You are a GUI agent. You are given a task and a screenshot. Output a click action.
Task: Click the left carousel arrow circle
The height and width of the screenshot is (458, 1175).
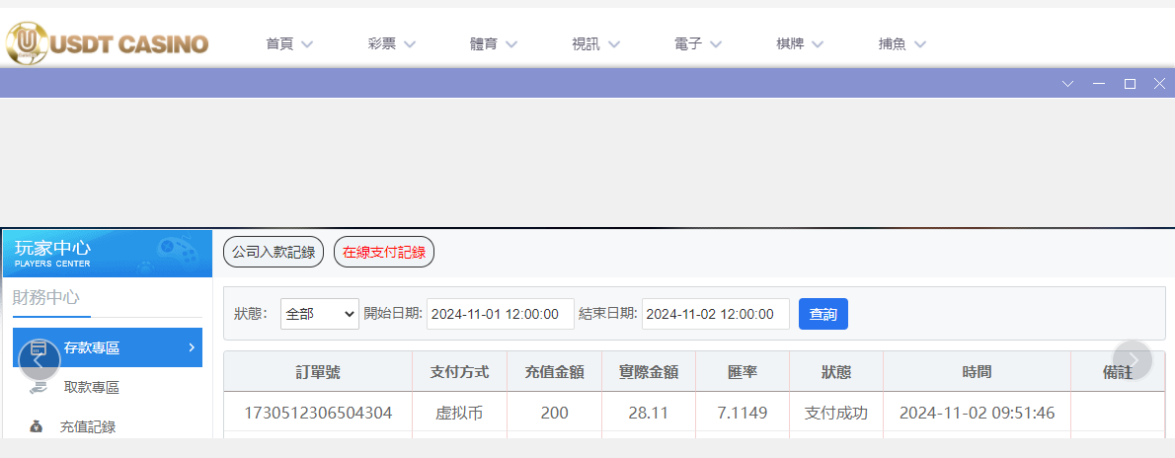coord(39,360)
